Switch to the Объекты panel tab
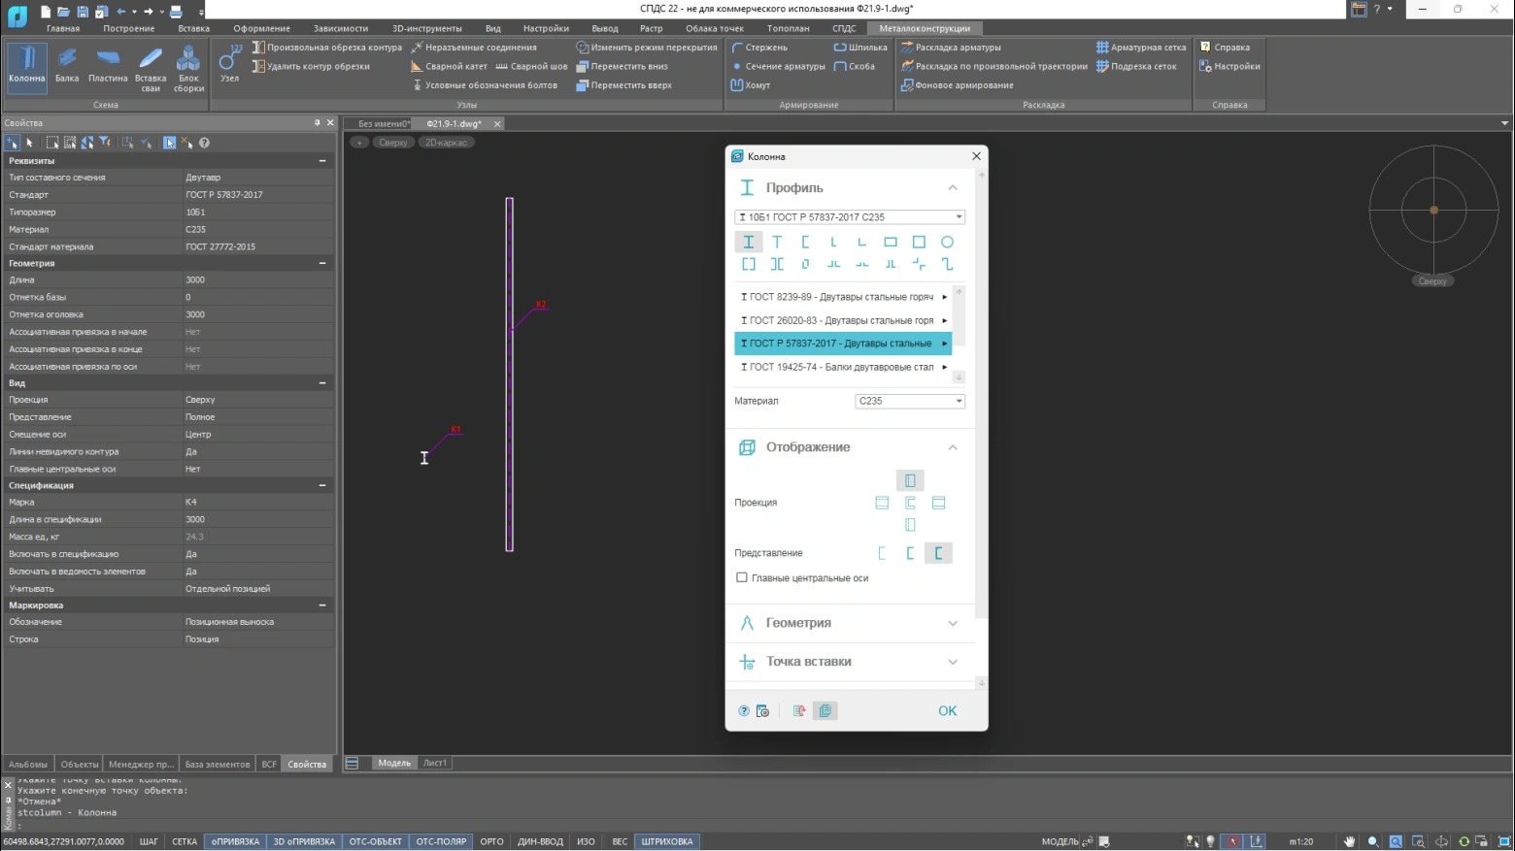 tap(80, 764)
